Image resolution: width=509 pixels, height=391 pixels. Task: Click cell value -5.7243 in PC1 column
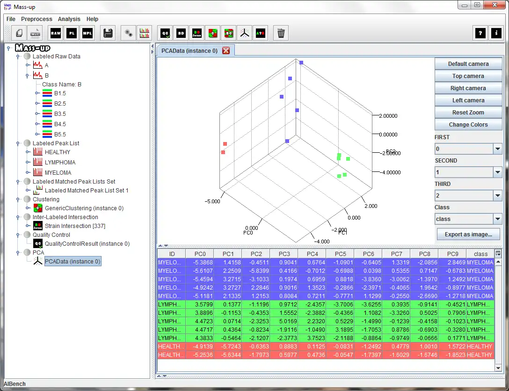pos(228,347)
